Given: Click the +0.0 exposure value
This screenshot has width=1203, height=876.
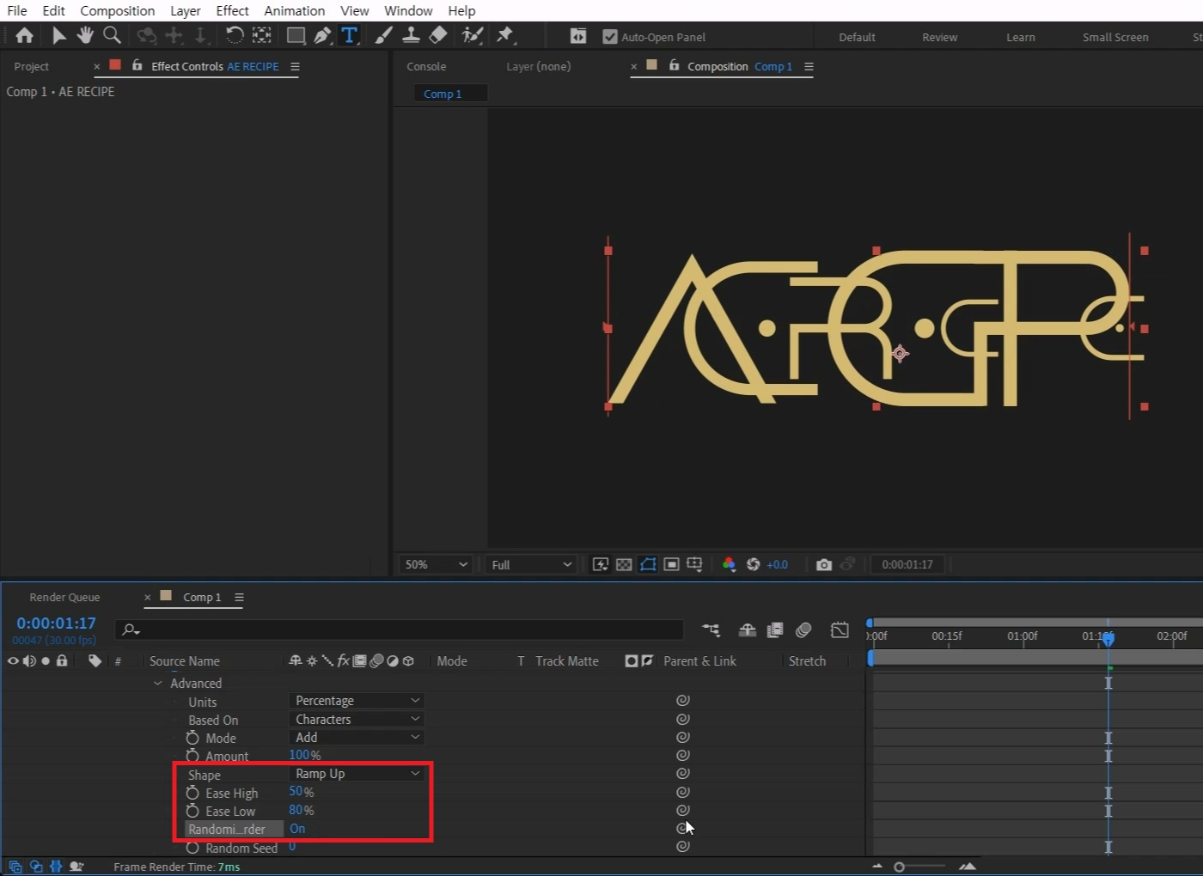Looking at the screenshot, I should point(777,564).
